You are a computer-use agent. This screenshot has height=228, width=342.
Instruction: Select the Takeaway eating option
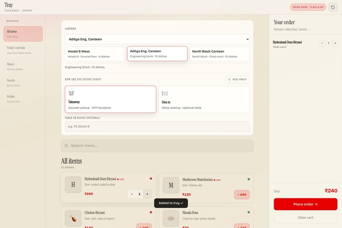(111, 99)
